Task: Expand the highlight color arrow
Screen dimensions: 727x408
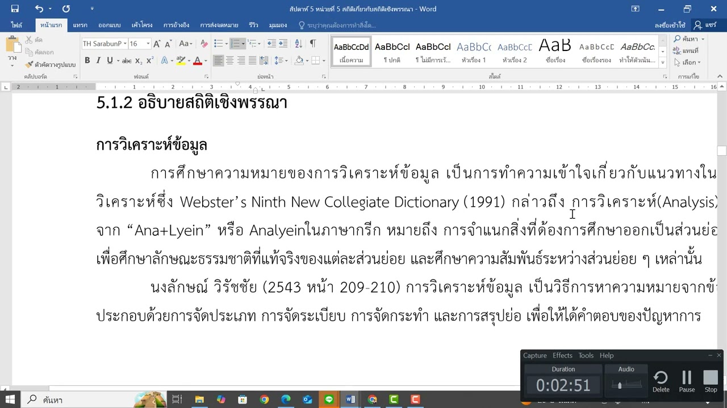Action: point(189,61)
